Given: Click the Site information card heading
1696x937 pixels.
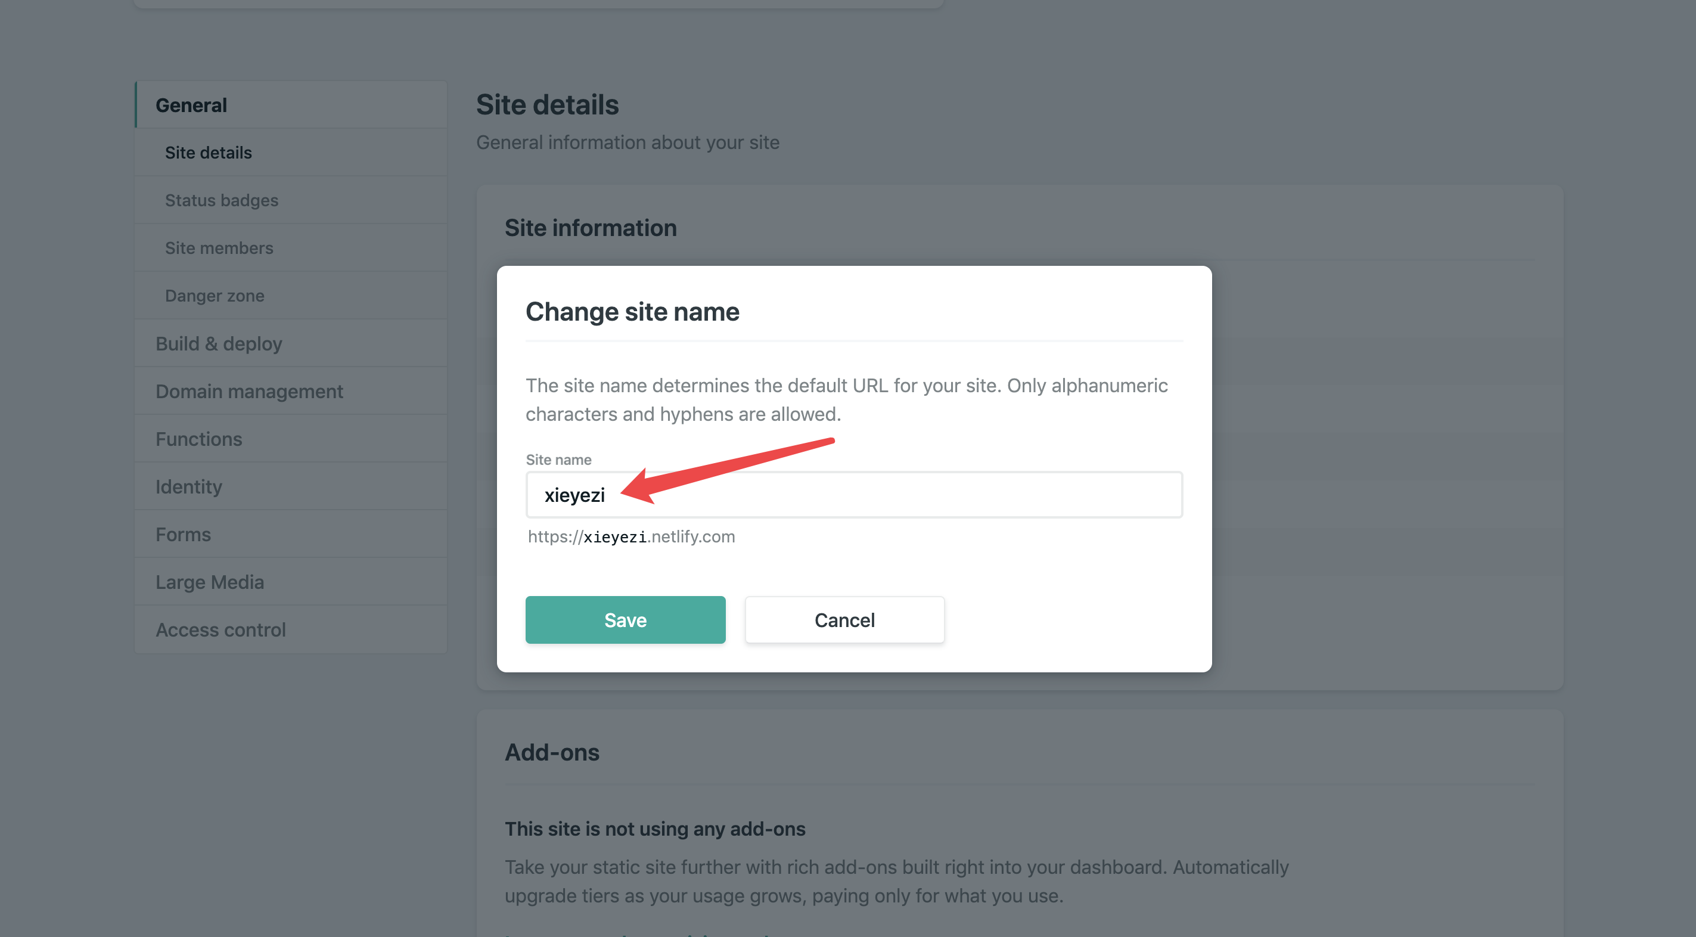Looking at the screenshot, I should (x=590, y=228).
